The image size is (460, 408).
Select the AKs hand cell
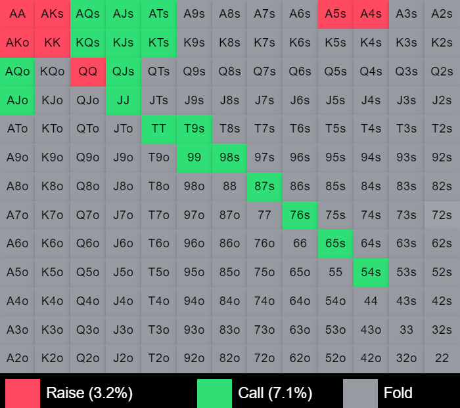[x=53, y=14]
